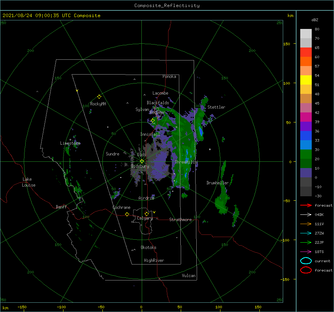Click the Calgary city label

(x=145, y=218)
